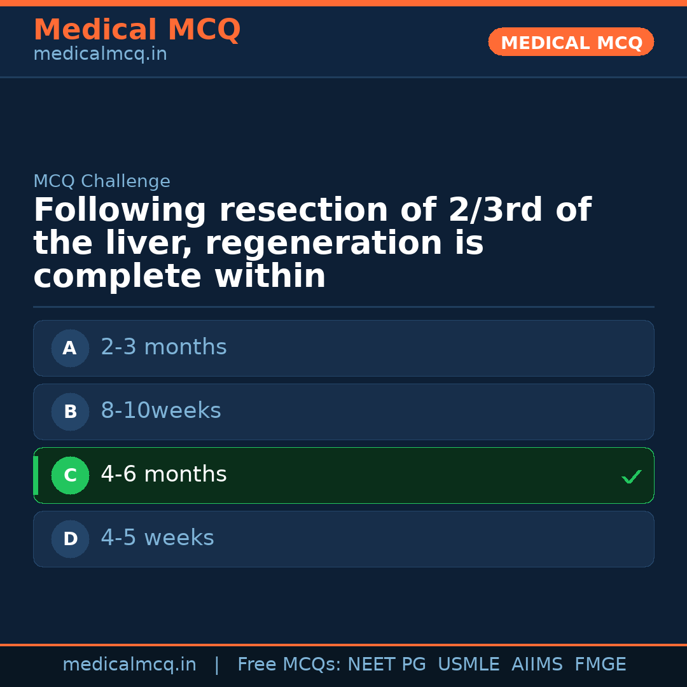Image resolution: width=687 pixels, height=687 pixels.
Task: Click the circular B option badge
Action: point(70,412)
